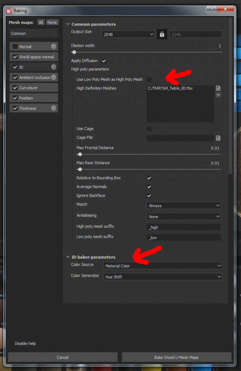
Task: Click the Cancel button
Action: point(63,357)
